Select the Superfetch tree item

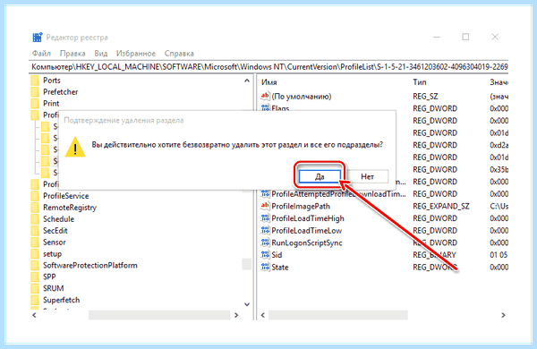point(61,300)
